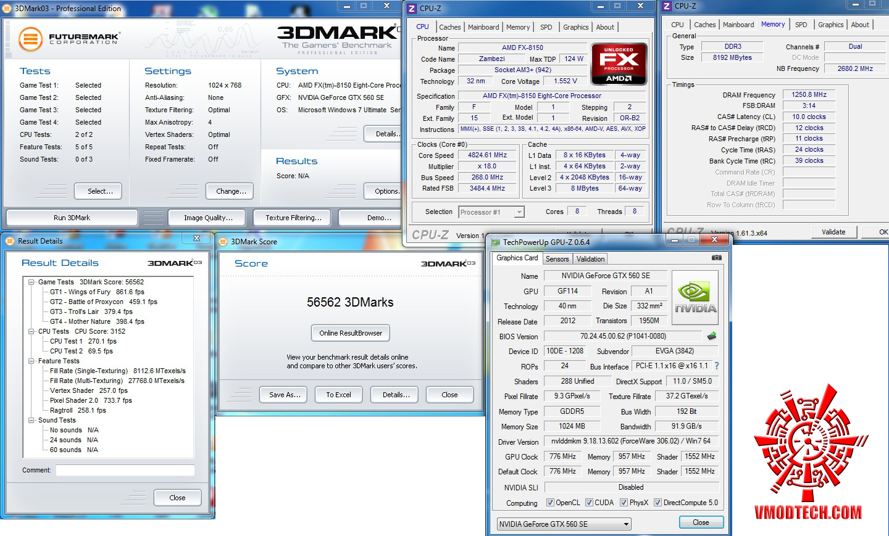Click Details in the 3DMark Score window
The height and width of the screenshot is (536, 889).
coord(396,395)
